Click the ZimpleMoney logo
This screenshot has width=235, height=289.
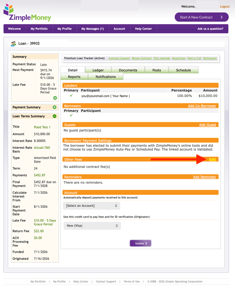click(x=27, y=13)
